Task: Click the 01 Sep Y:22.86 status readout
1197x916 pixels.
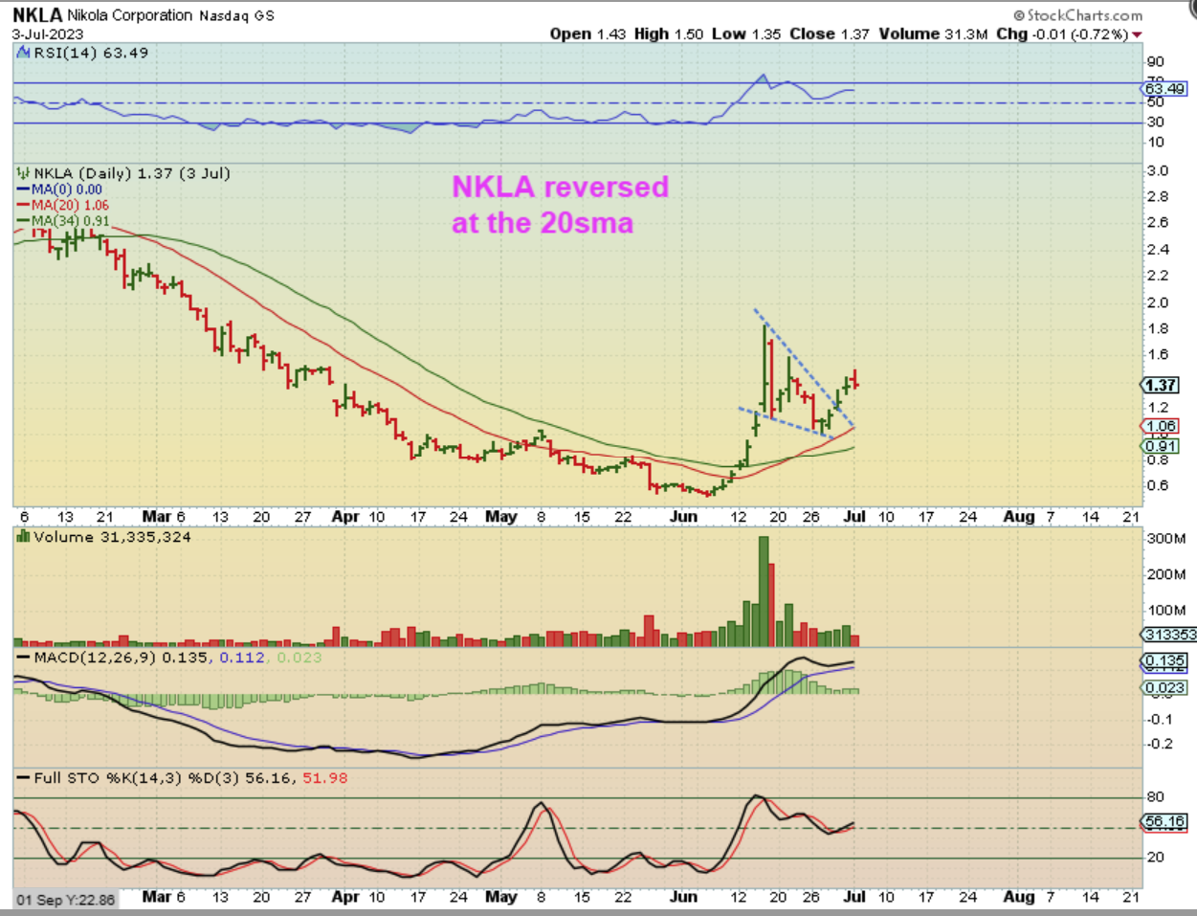Action: pyautogui.click(x=67, y=900)
